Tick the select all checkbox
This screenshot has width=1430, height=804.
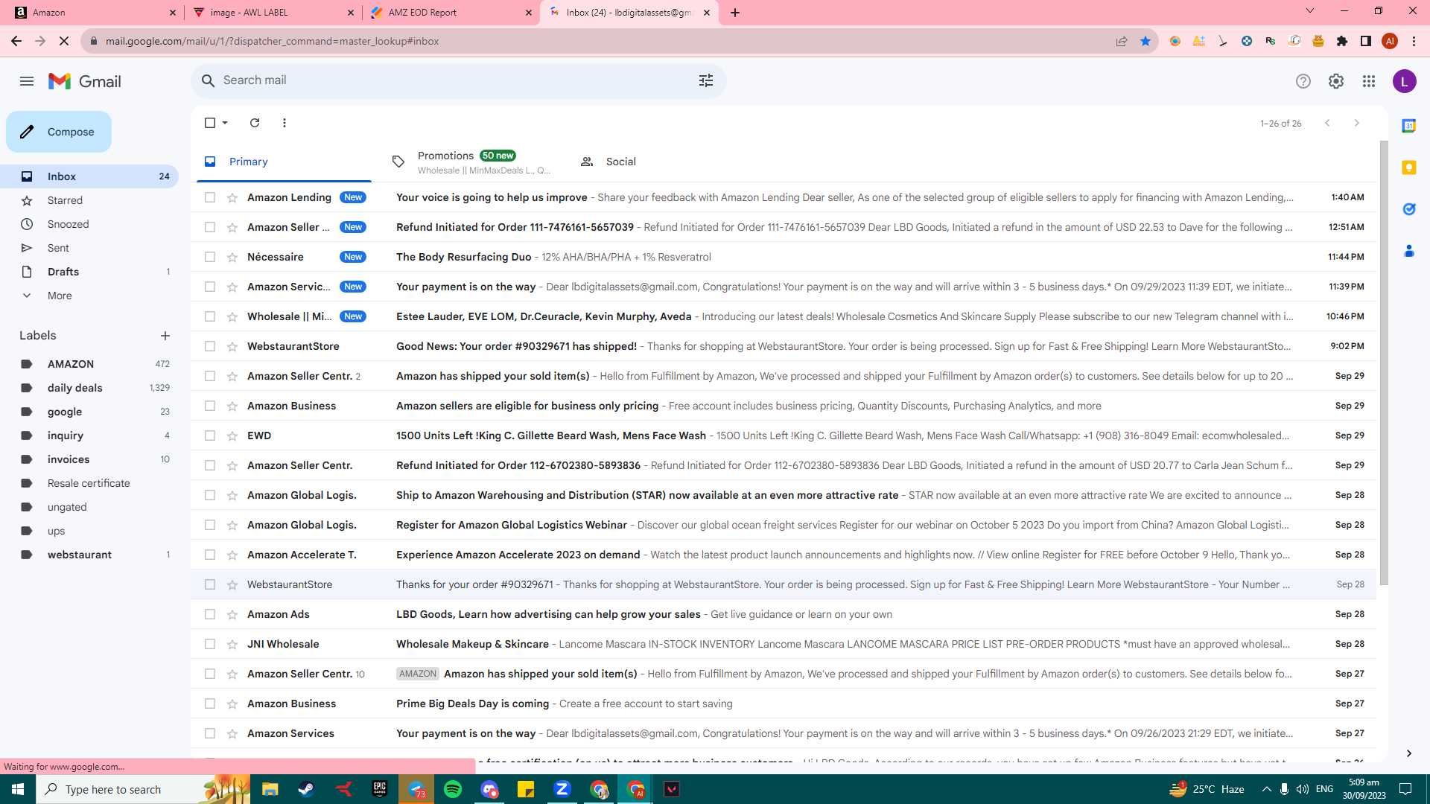pyautogui.click(x=210, y=123)
